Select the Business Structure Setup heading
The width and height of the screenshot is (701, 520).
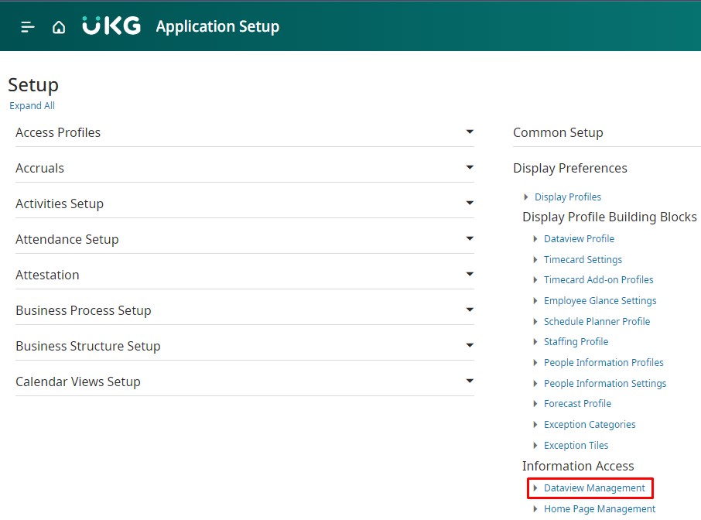click(87, 346)
